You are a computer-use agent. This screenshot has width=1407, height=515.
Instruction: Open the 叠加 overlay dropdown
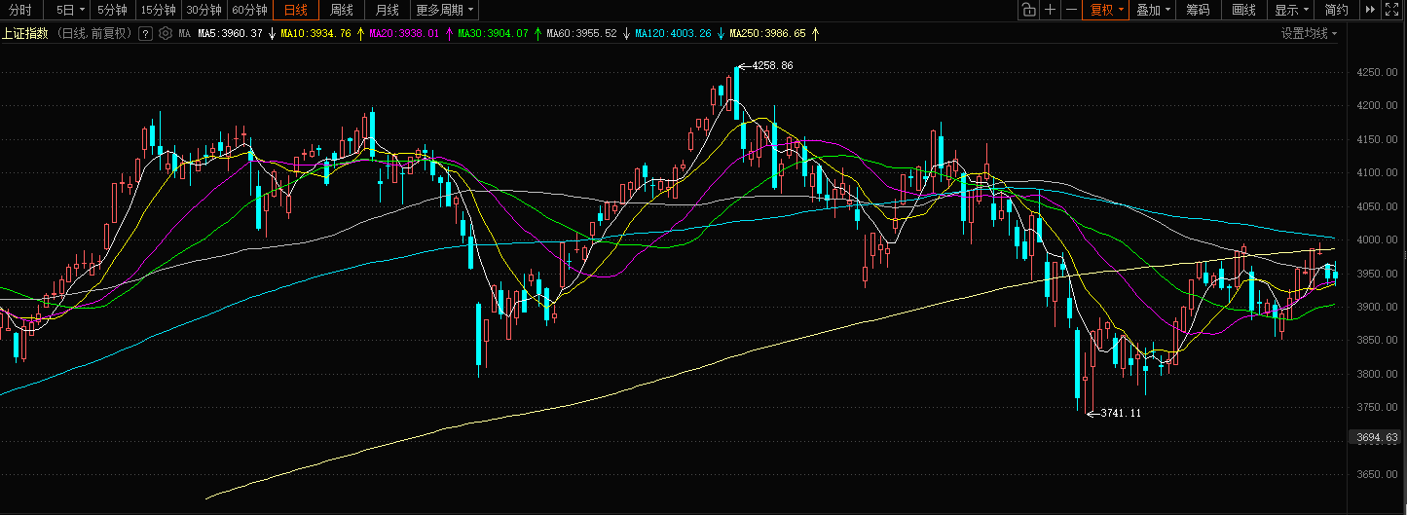(x=1153, y=10)
